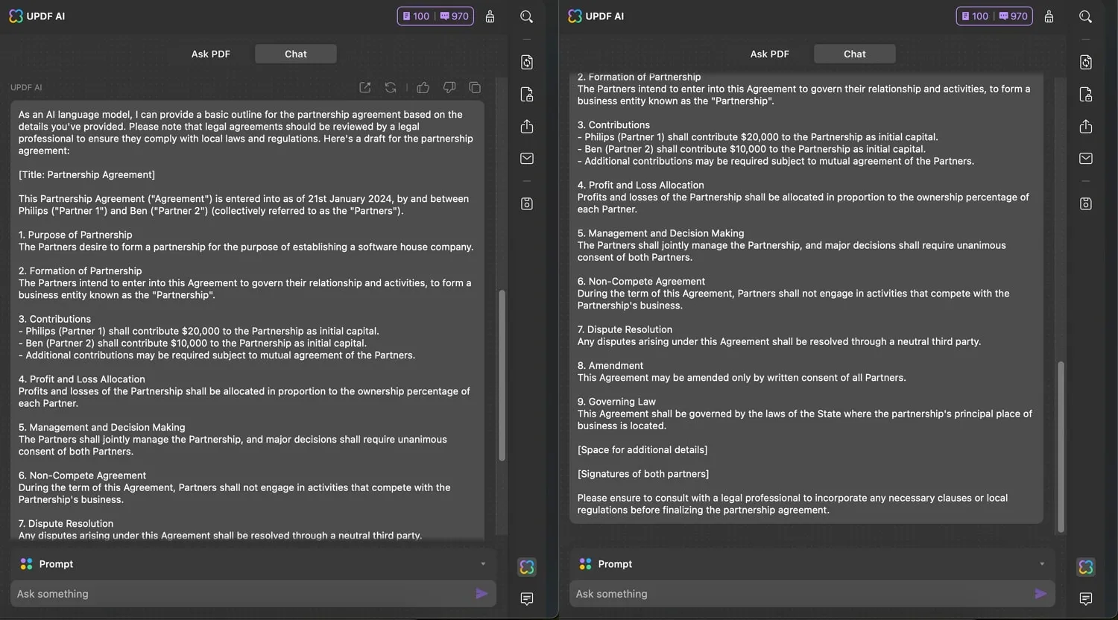
Task: Open the envelope icon in the sidebar
Action: pyautogui.click(x=527, y=158)
